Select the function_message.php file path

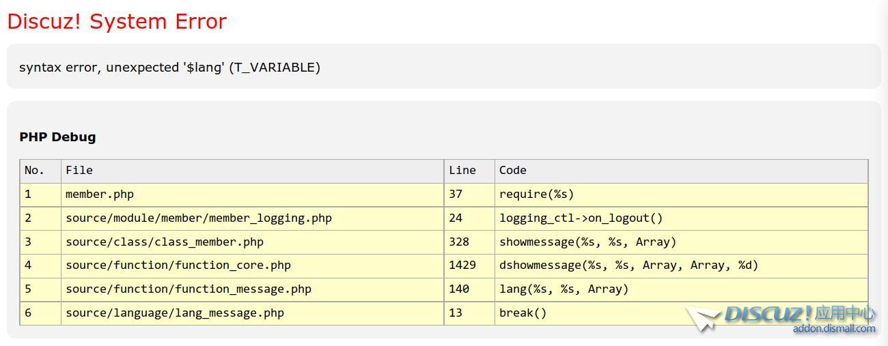point(189,289)
